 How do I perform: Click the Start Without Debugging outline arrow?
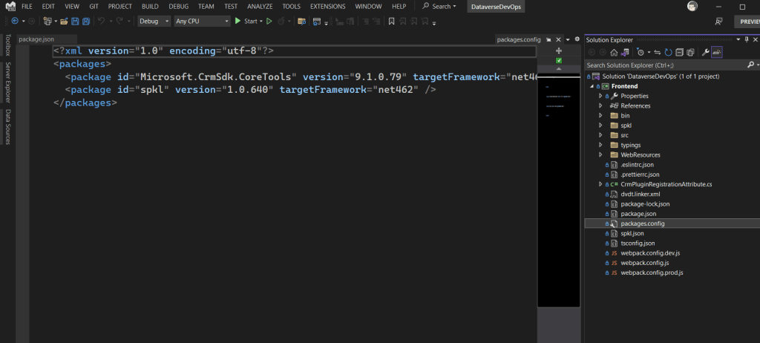269,21
